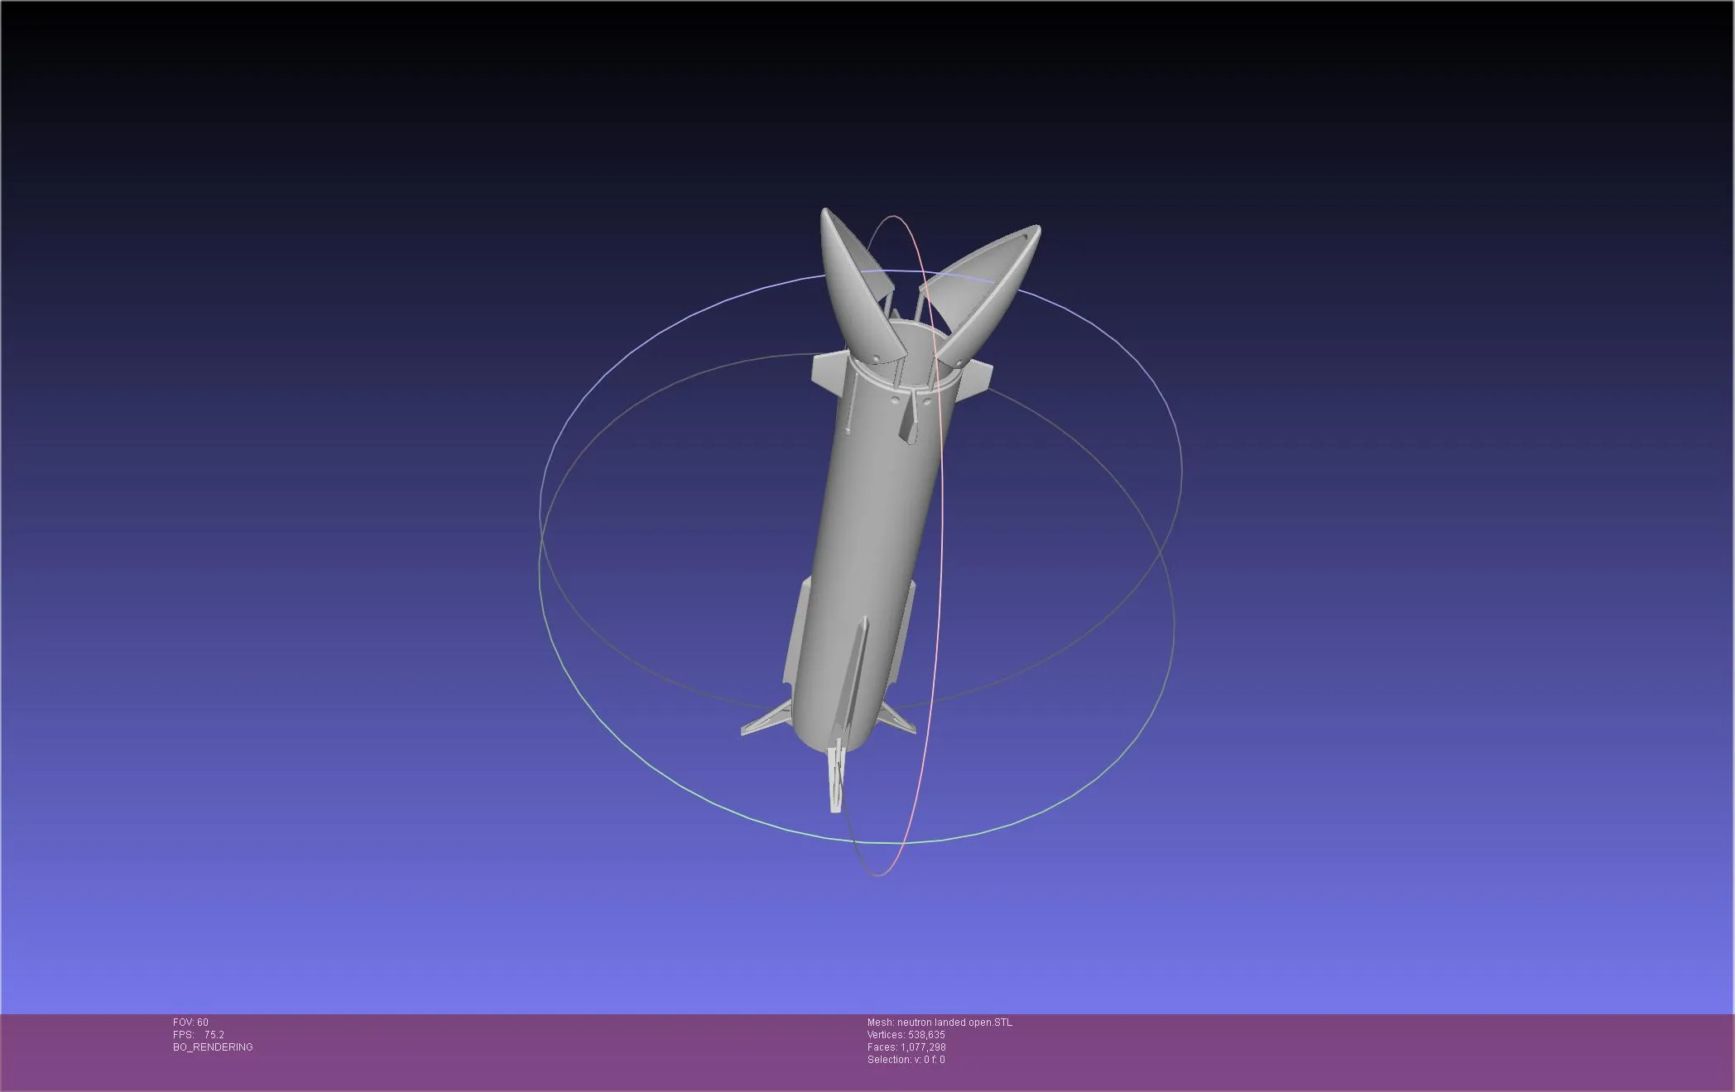This screenshot has width=1735, height=1092.
Task: Click the Selection status text
Action: pyautogui.click(x=906, y=1060)
